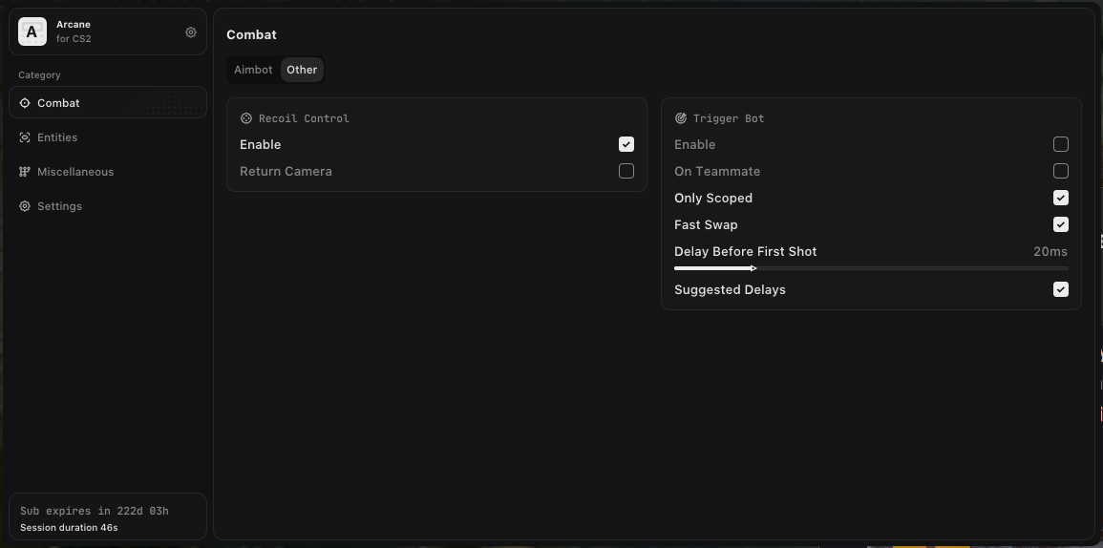Click the Entities icon in sidebar
The height and width of the screenshot is (548, 1103).
[x=25, y=137]
